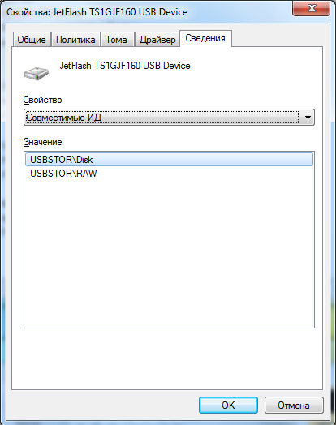Select the USBSTOR\Disk value entry

tap(169, 160)
